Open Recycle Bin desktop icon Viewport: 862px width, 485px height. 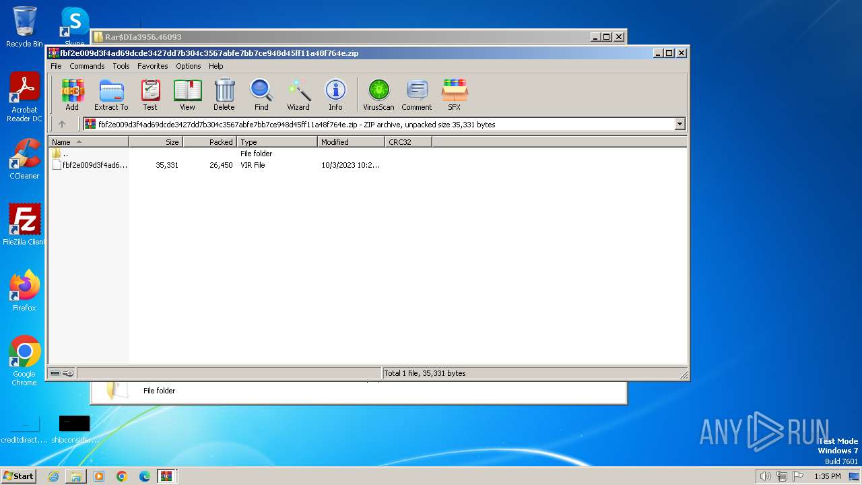(24, 27)
